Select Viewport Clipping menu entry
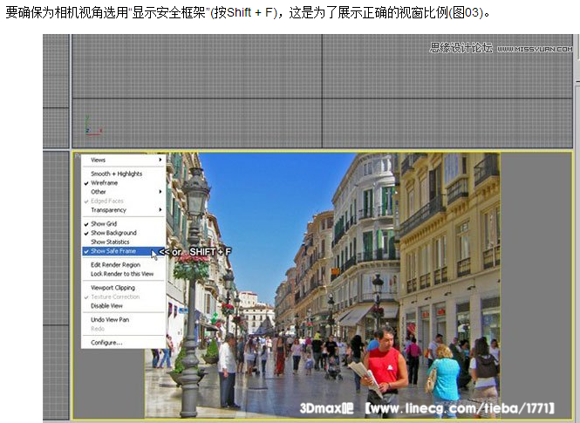The height and width of the screenshot is (423, 580). pos(123,287)
